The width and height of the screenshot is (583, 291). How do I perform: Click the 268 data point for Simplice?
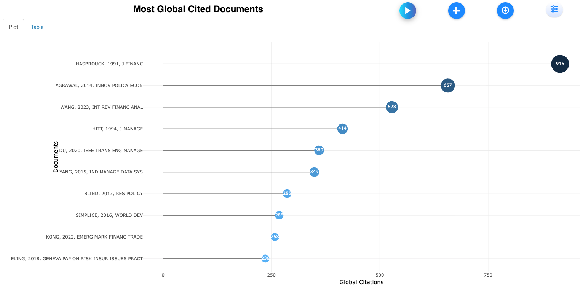[279, 215]
